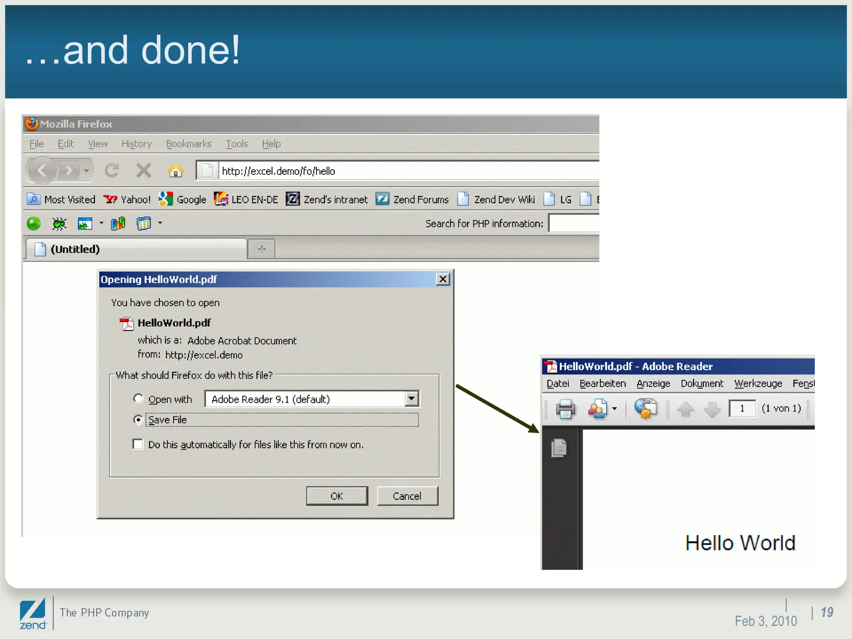Expand the collaborate icon dropdown arrow
Image resolution: width=852 pixels, height=639 pixels.
(614, 409)
